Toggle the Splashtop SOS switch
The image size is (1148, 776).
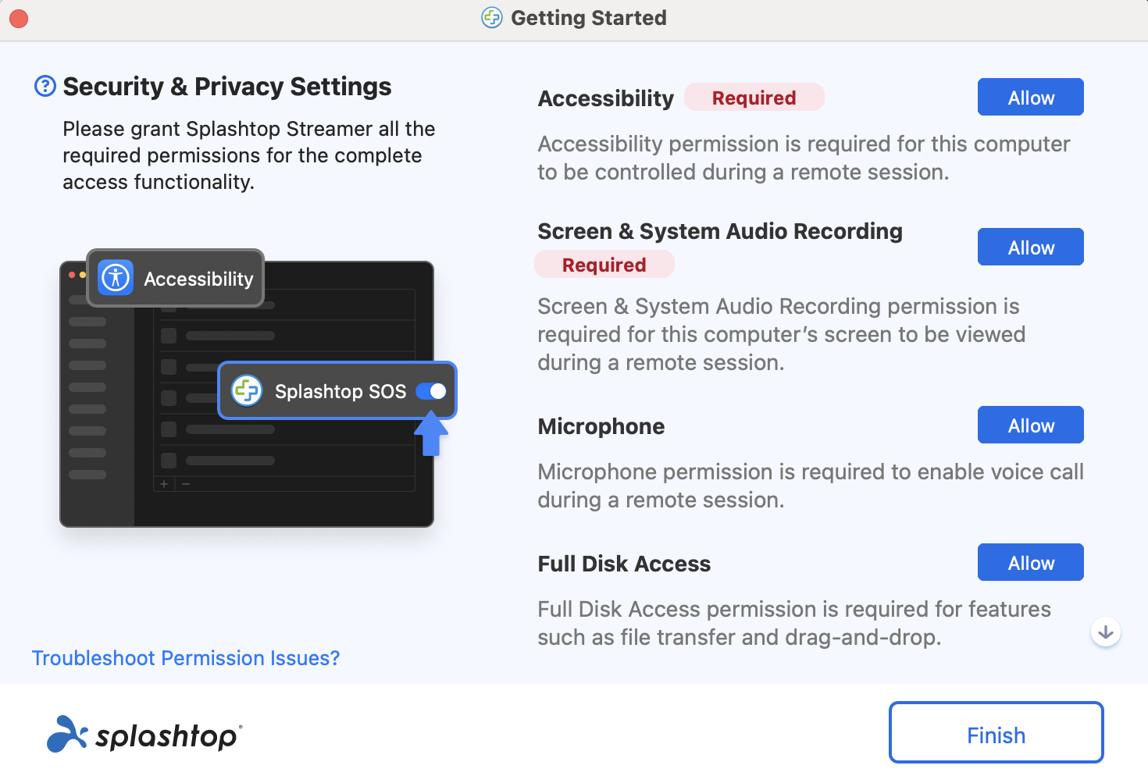pyautogui.click(x=431, y=391)
